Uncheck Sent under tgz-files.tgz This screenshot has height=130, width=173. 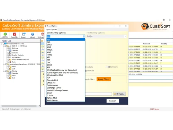[8, 78]
